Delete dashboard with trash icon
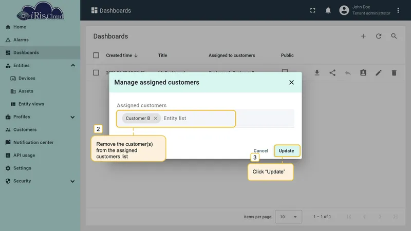This screenshot has width=411, height=231. 394,72
